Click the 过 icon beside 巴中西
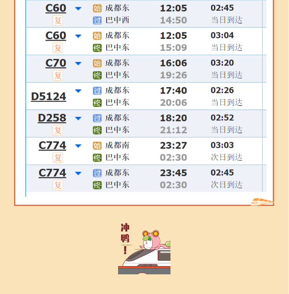This screenshot has width=289, height=294. (x=97, y=21)
